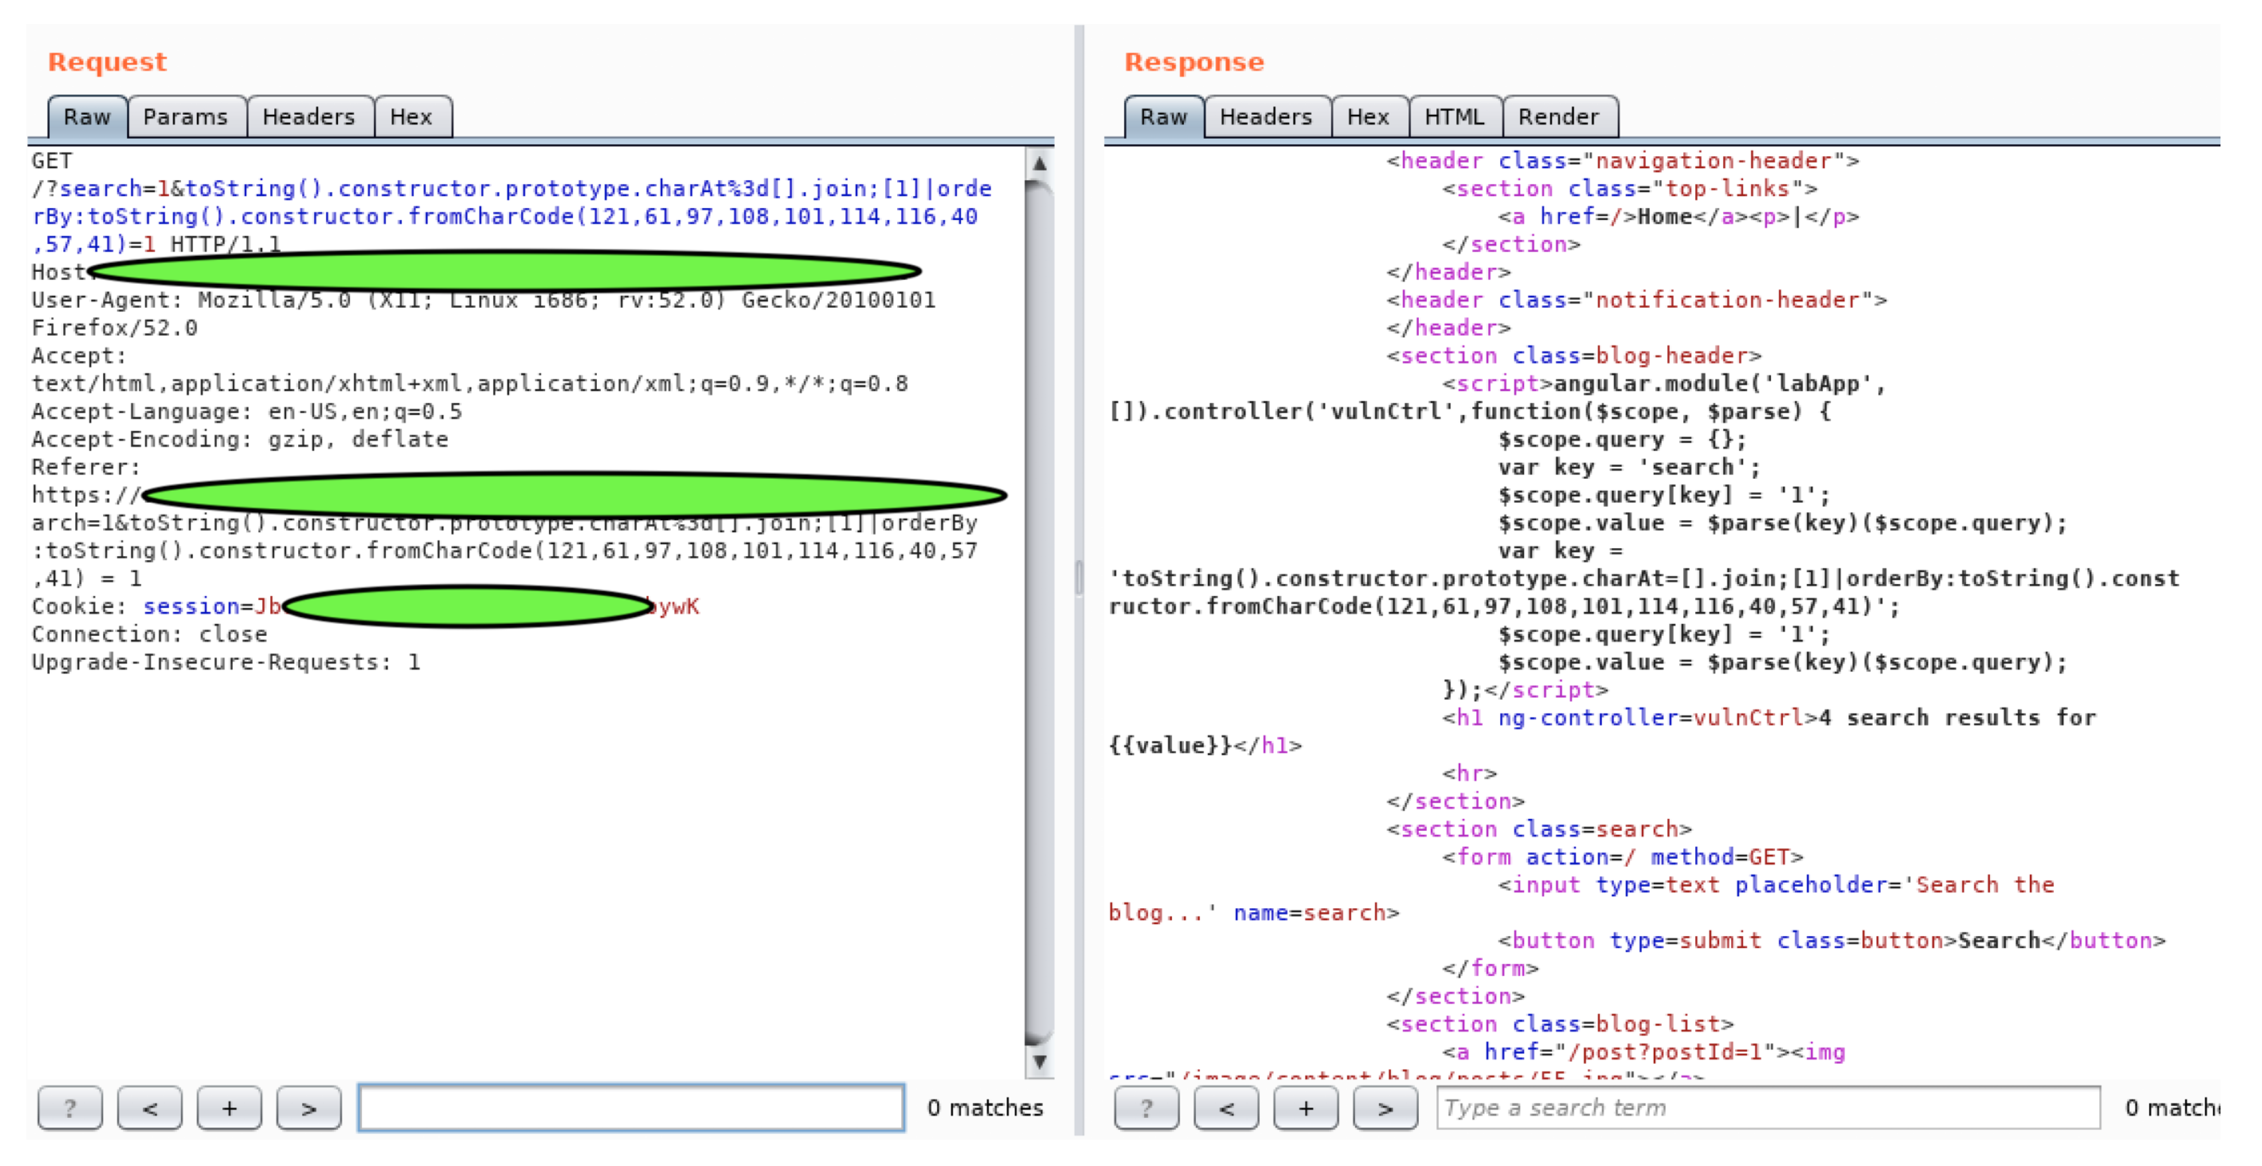The image size is (2262, 1166).
Task: Select the Response Hex tab
Action: point(1368,117)
